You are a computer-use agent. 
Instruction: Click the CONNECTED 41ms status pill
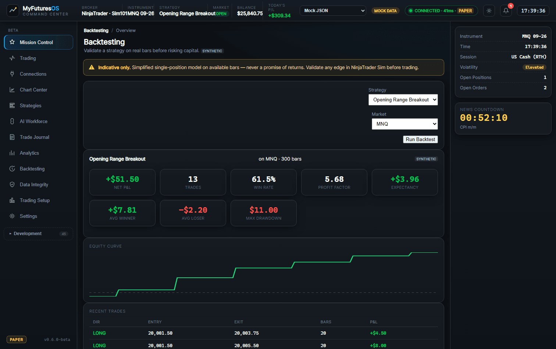(441, 11)
